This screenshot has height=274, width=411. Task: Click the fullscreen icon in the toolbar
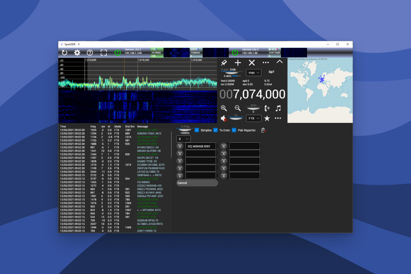[x=104, y=52]
